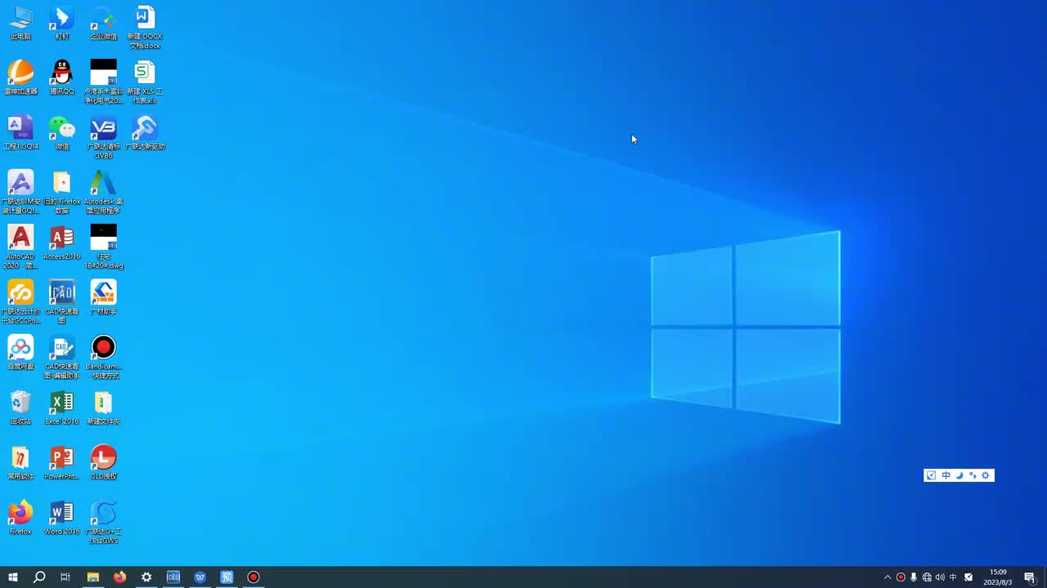Screen dimensions: 1047x588
Task: Select the GLD授权 desktop shortcut
Action: pyautogui.click(x=104, y=462)
